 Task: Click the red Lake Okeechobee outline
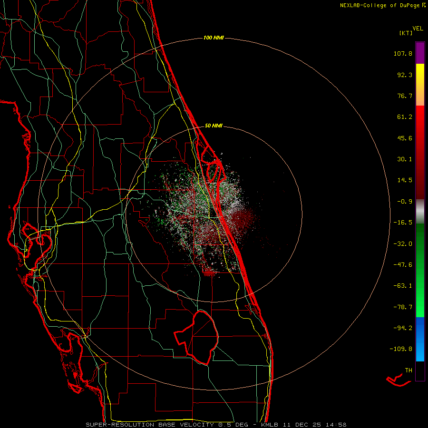[196, 337]
